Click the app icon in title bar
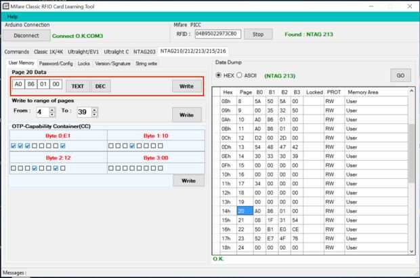 [5, 6]
